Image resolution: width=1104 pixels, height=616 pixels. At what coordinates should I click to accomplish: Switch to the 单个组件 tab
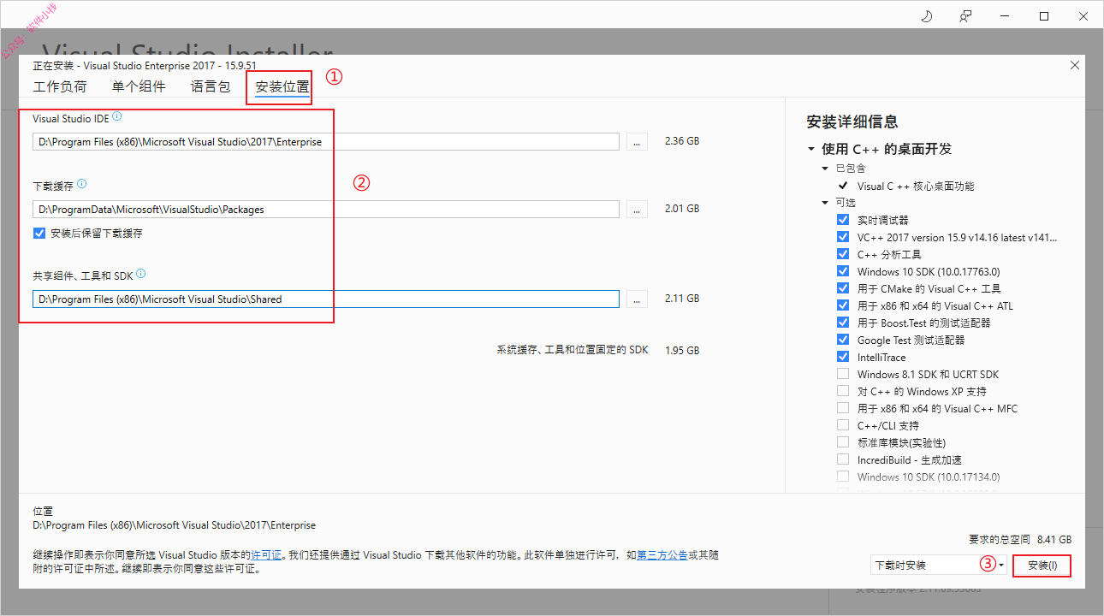coord(139,86)
